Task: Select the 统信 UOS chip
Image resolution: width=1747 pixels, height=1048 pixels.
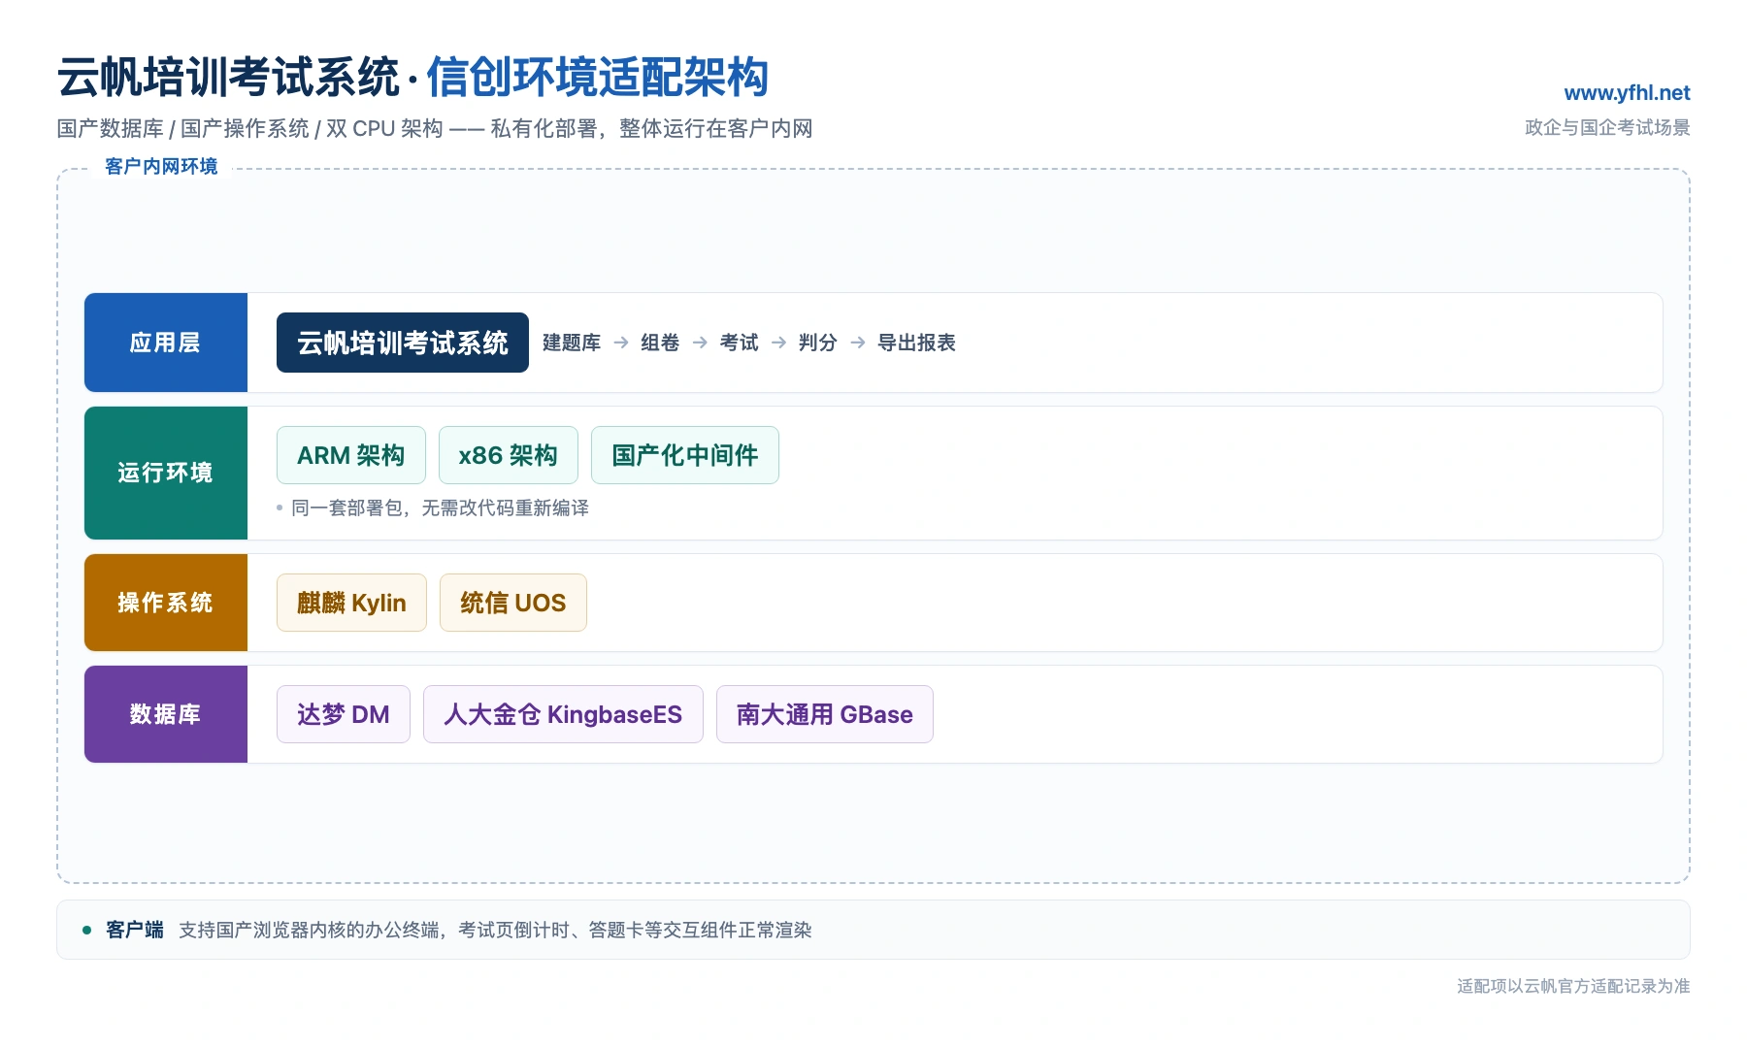Action: [513, 603]
